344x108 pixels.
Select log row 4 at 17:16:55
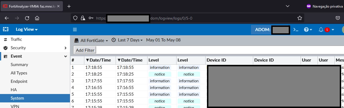click(x=207, y=88)
